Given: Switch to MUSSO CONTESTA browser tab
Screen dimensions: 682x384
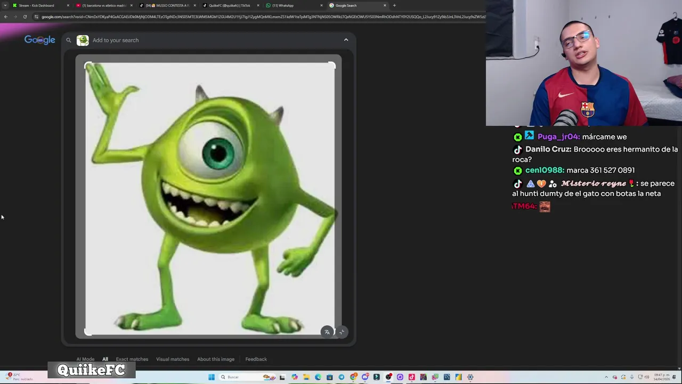Looking at the screenshot, I should (x=168, y=5).
